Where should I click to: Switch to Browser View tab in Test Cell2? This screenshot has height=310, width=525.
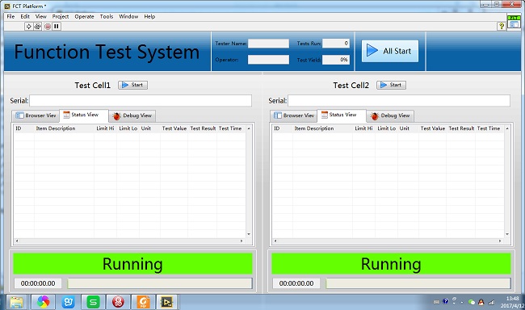click(294, 115)
